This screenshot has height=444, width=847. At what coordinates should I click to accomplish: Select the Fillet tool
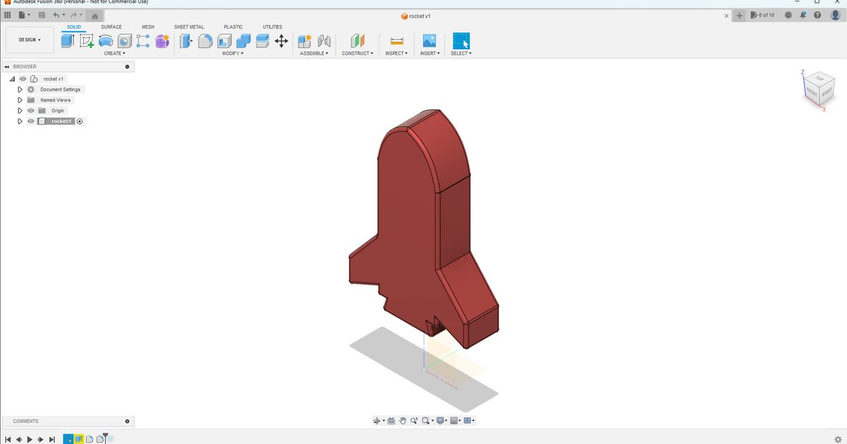click(205, 41)
